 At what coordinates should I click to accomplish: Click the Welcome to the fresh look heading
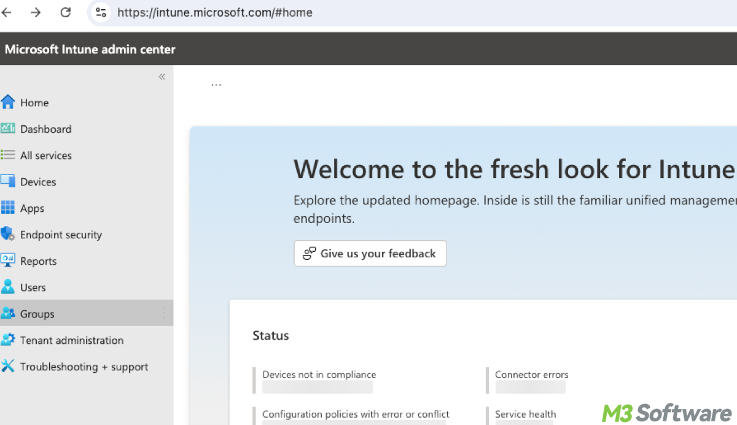tap(515, 169)
